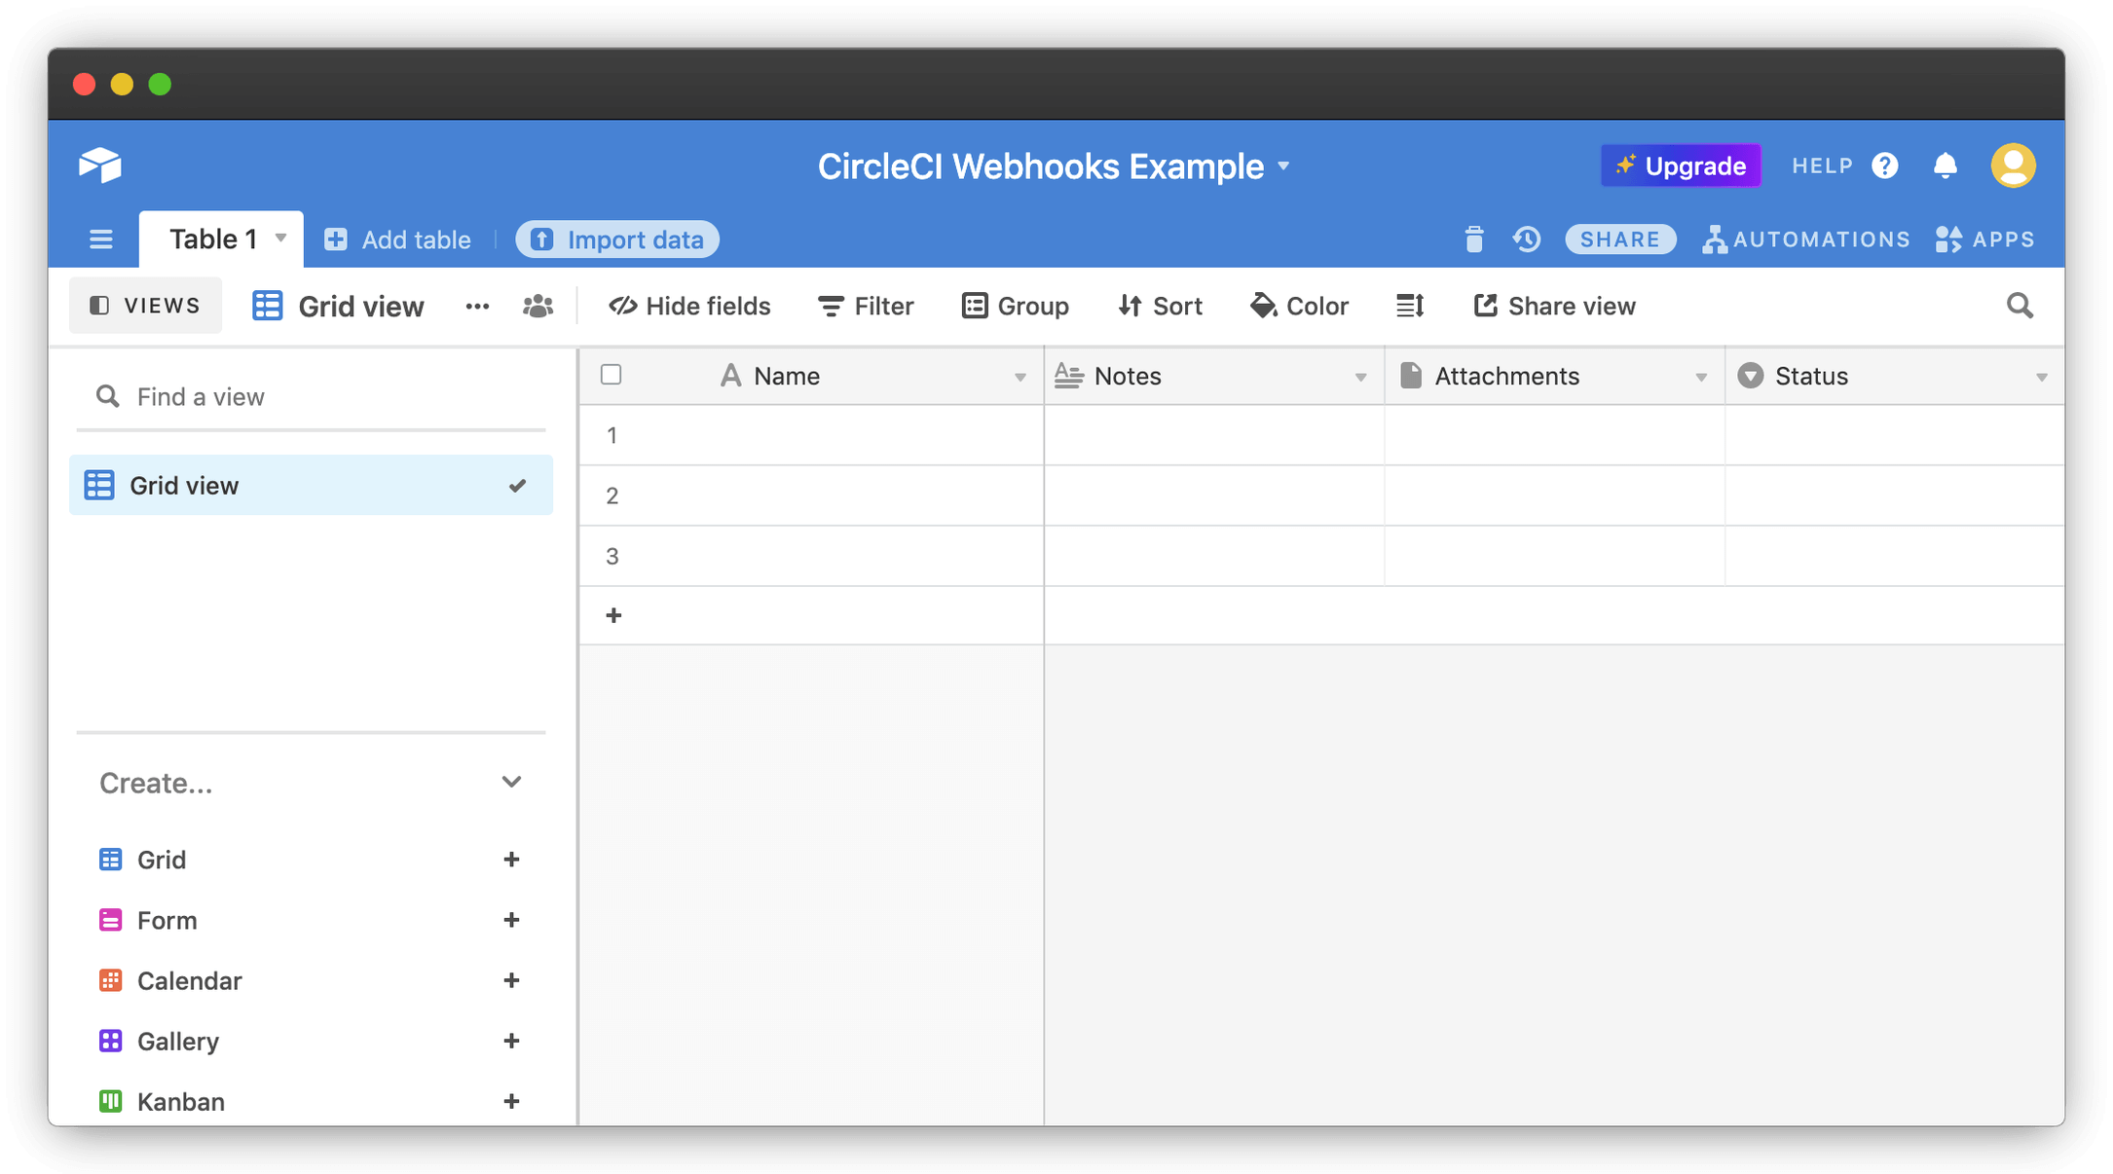The width and height of the screenshot is (2113, 1174).
Task: Expand the Name column dropdown
Action: [x=1021, y=378]
